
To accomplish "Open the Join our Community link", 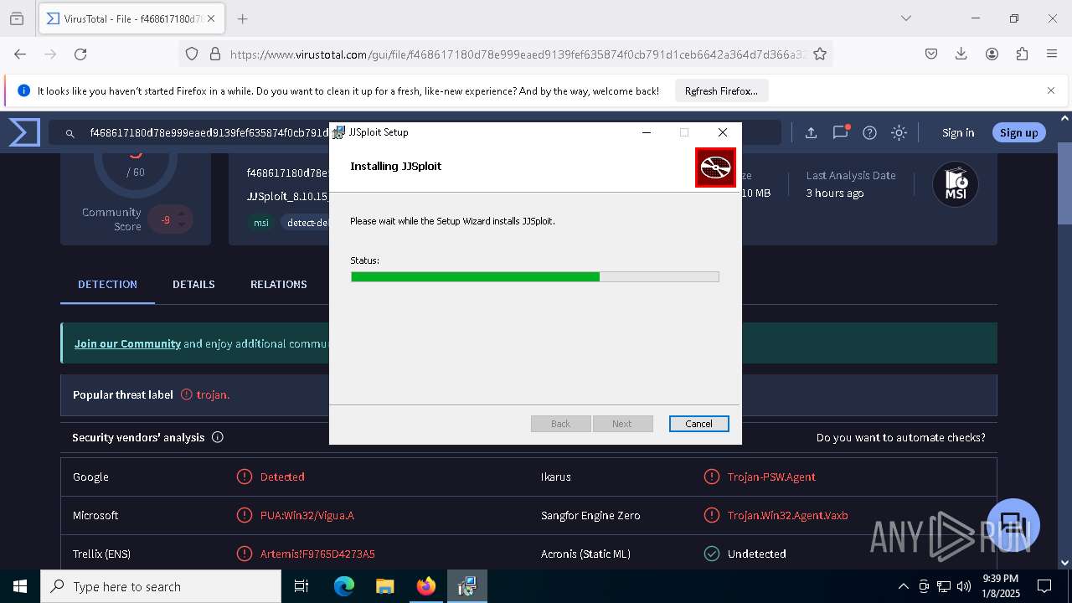I will [127, 343].
